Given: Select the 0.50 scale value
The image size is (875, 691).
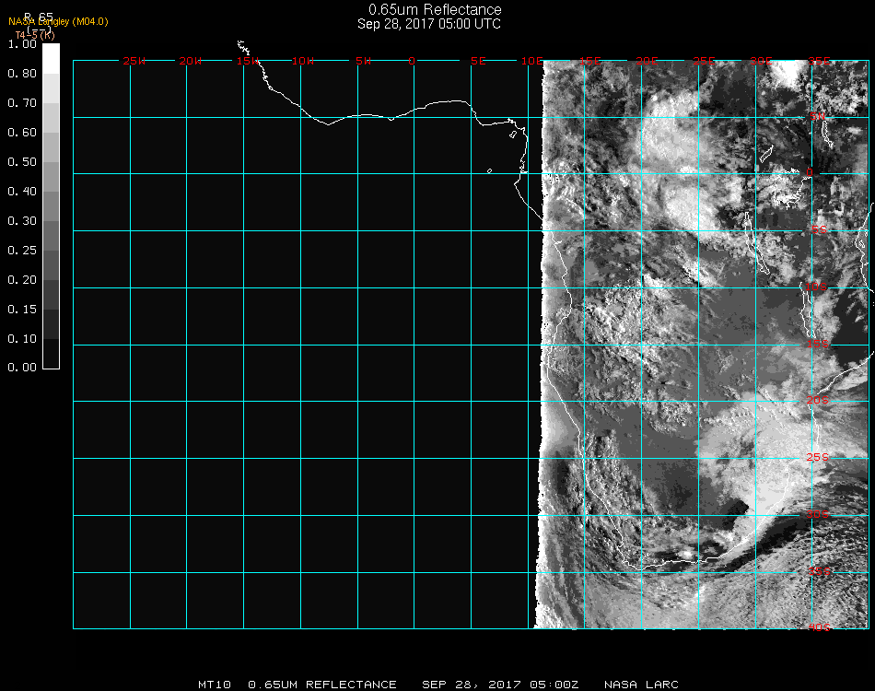Looking at the screenshot, I should (22, 162).
